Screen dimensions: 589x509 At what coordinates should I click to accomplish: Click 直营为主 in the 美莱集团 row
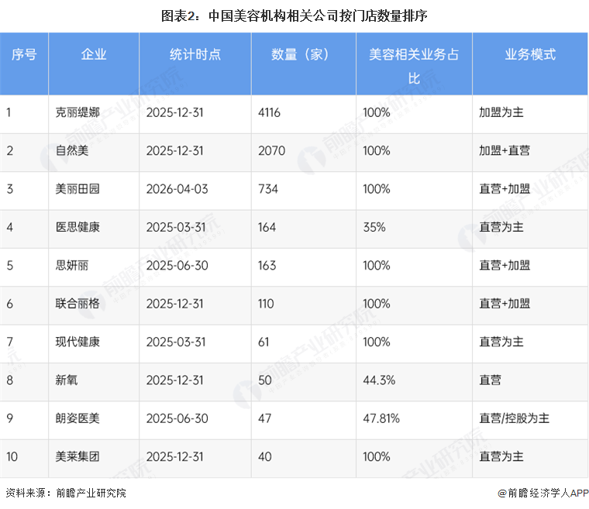pos(501,457)
